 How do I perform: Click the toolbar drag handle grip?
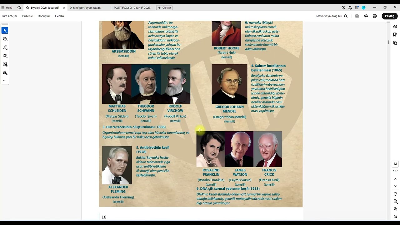click(x=5, y=25)
